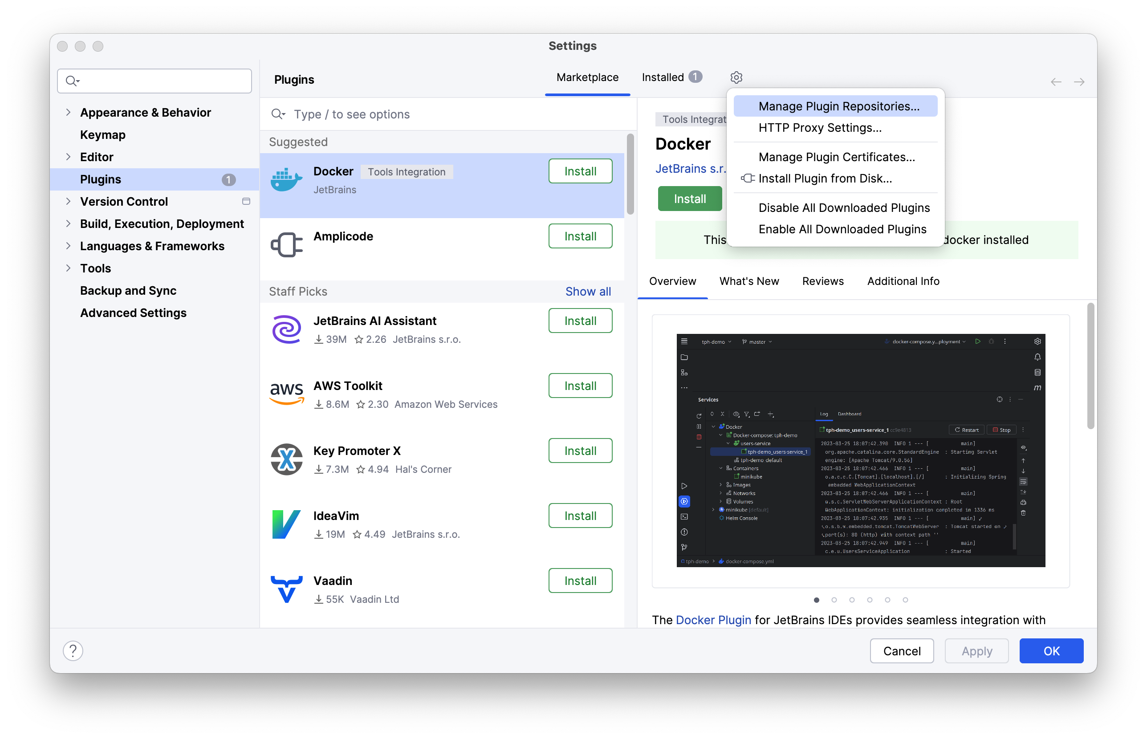
Task: Click the Plugins update count badge
Action: tap(228, 179)
